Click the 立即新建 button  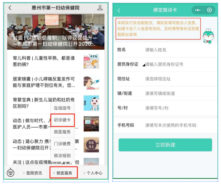165,145
